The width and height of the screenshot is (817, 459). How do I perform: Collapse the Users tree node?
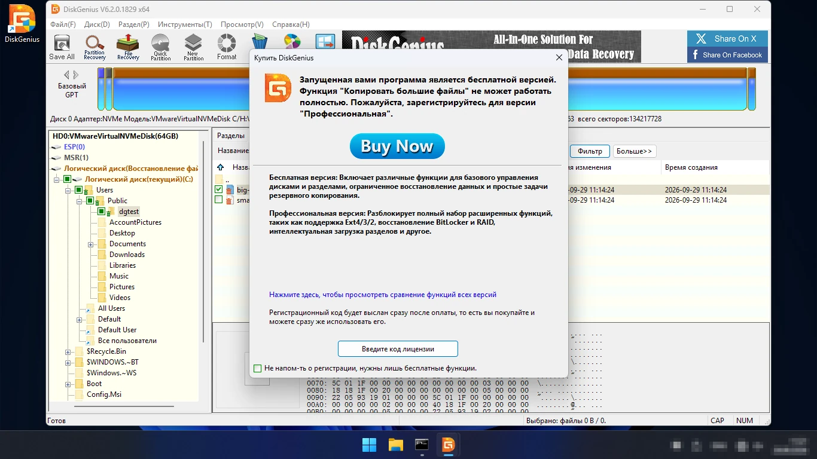tap(68, 190)
